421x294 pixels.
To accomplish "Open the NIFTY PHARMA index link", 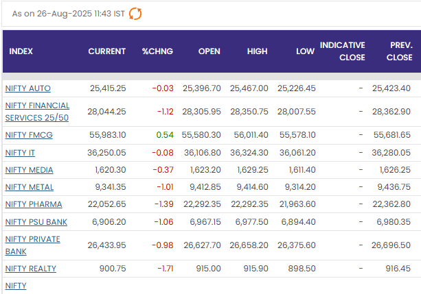I will [x=34, y=204].
